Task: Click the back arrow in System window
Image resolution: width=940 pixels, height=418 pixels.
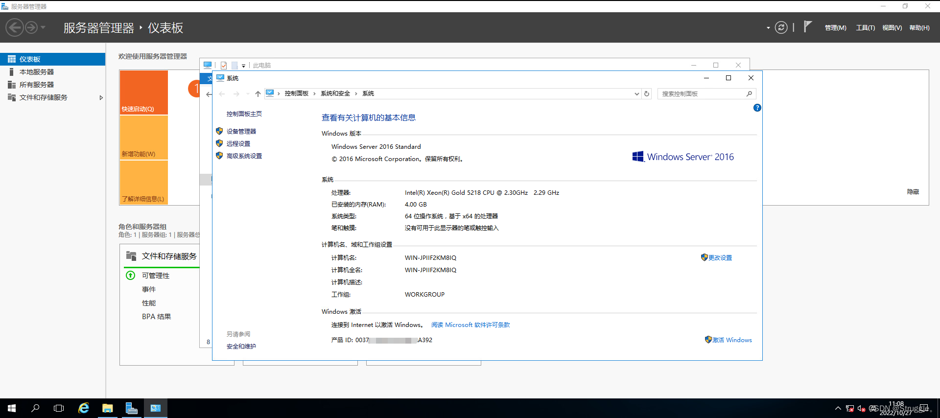Action: pos(222,93)
